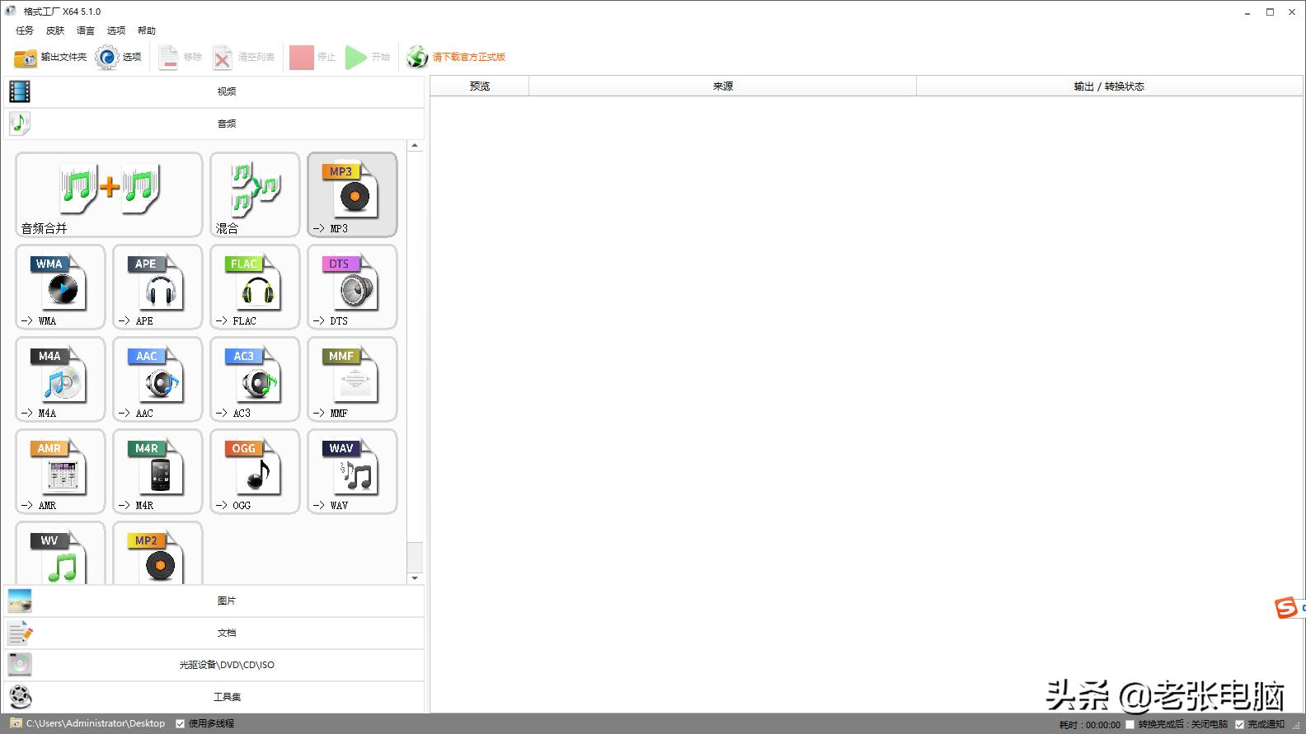1306x734 pixels.
Task: Choose the MMF output format
Action: [352, 379]
